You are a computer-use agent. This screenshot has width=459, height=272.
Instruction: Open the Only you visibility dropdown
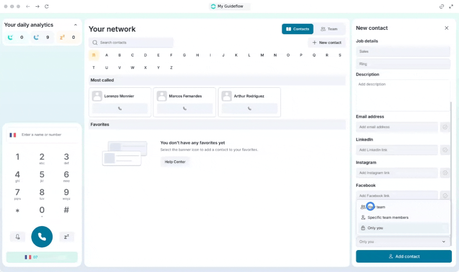pyautogui.click(x=403, y=242)
